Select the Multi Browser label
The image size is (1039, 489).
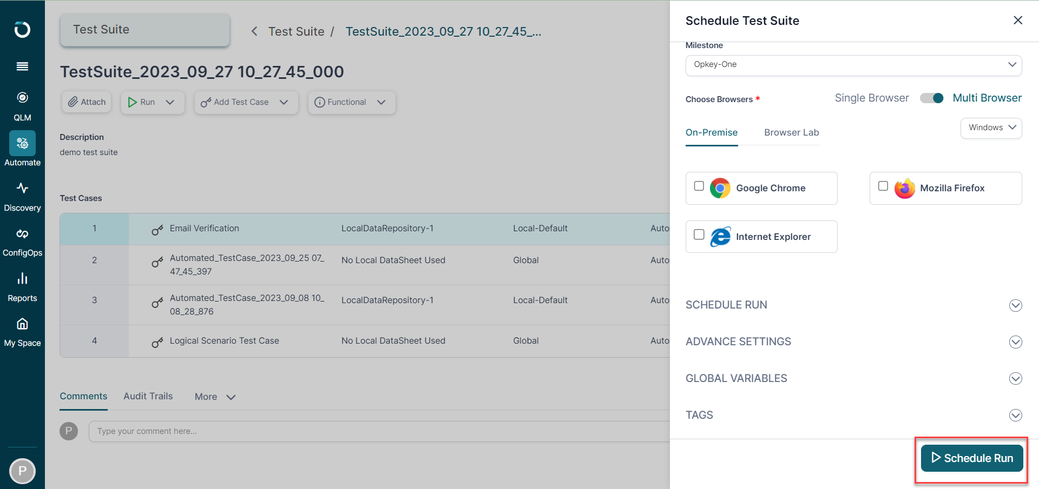(987, 98)
